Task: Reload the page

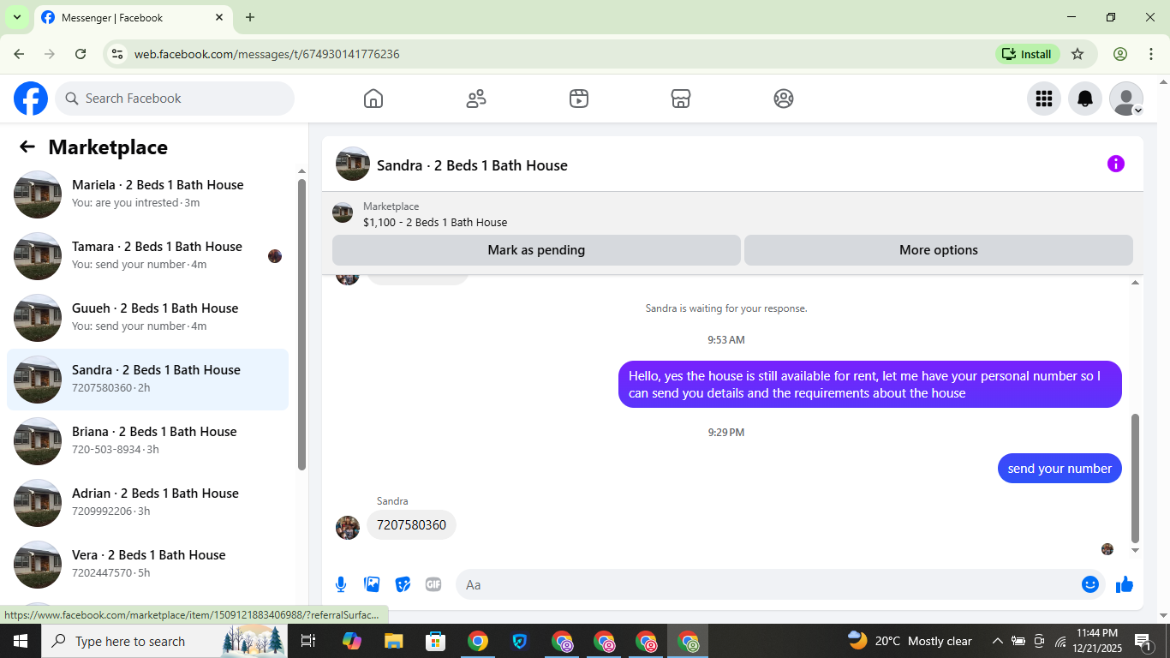Action: (x=81, y=54)
